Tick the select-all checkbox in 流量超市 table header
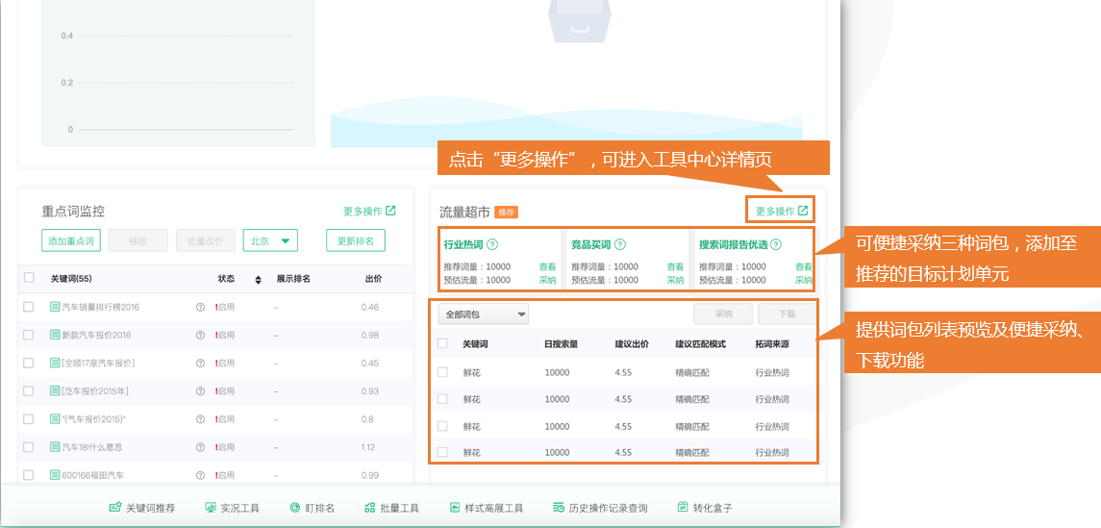Screen dimensions: 1101x528 coord(442,344)
